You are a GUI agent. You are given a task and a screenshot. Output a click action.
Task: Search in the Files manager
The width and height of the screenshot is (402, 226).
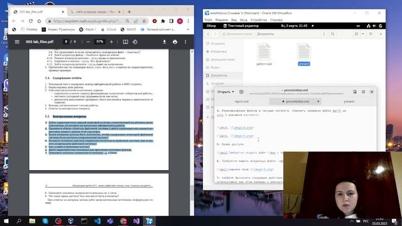[x=332, y=34]
